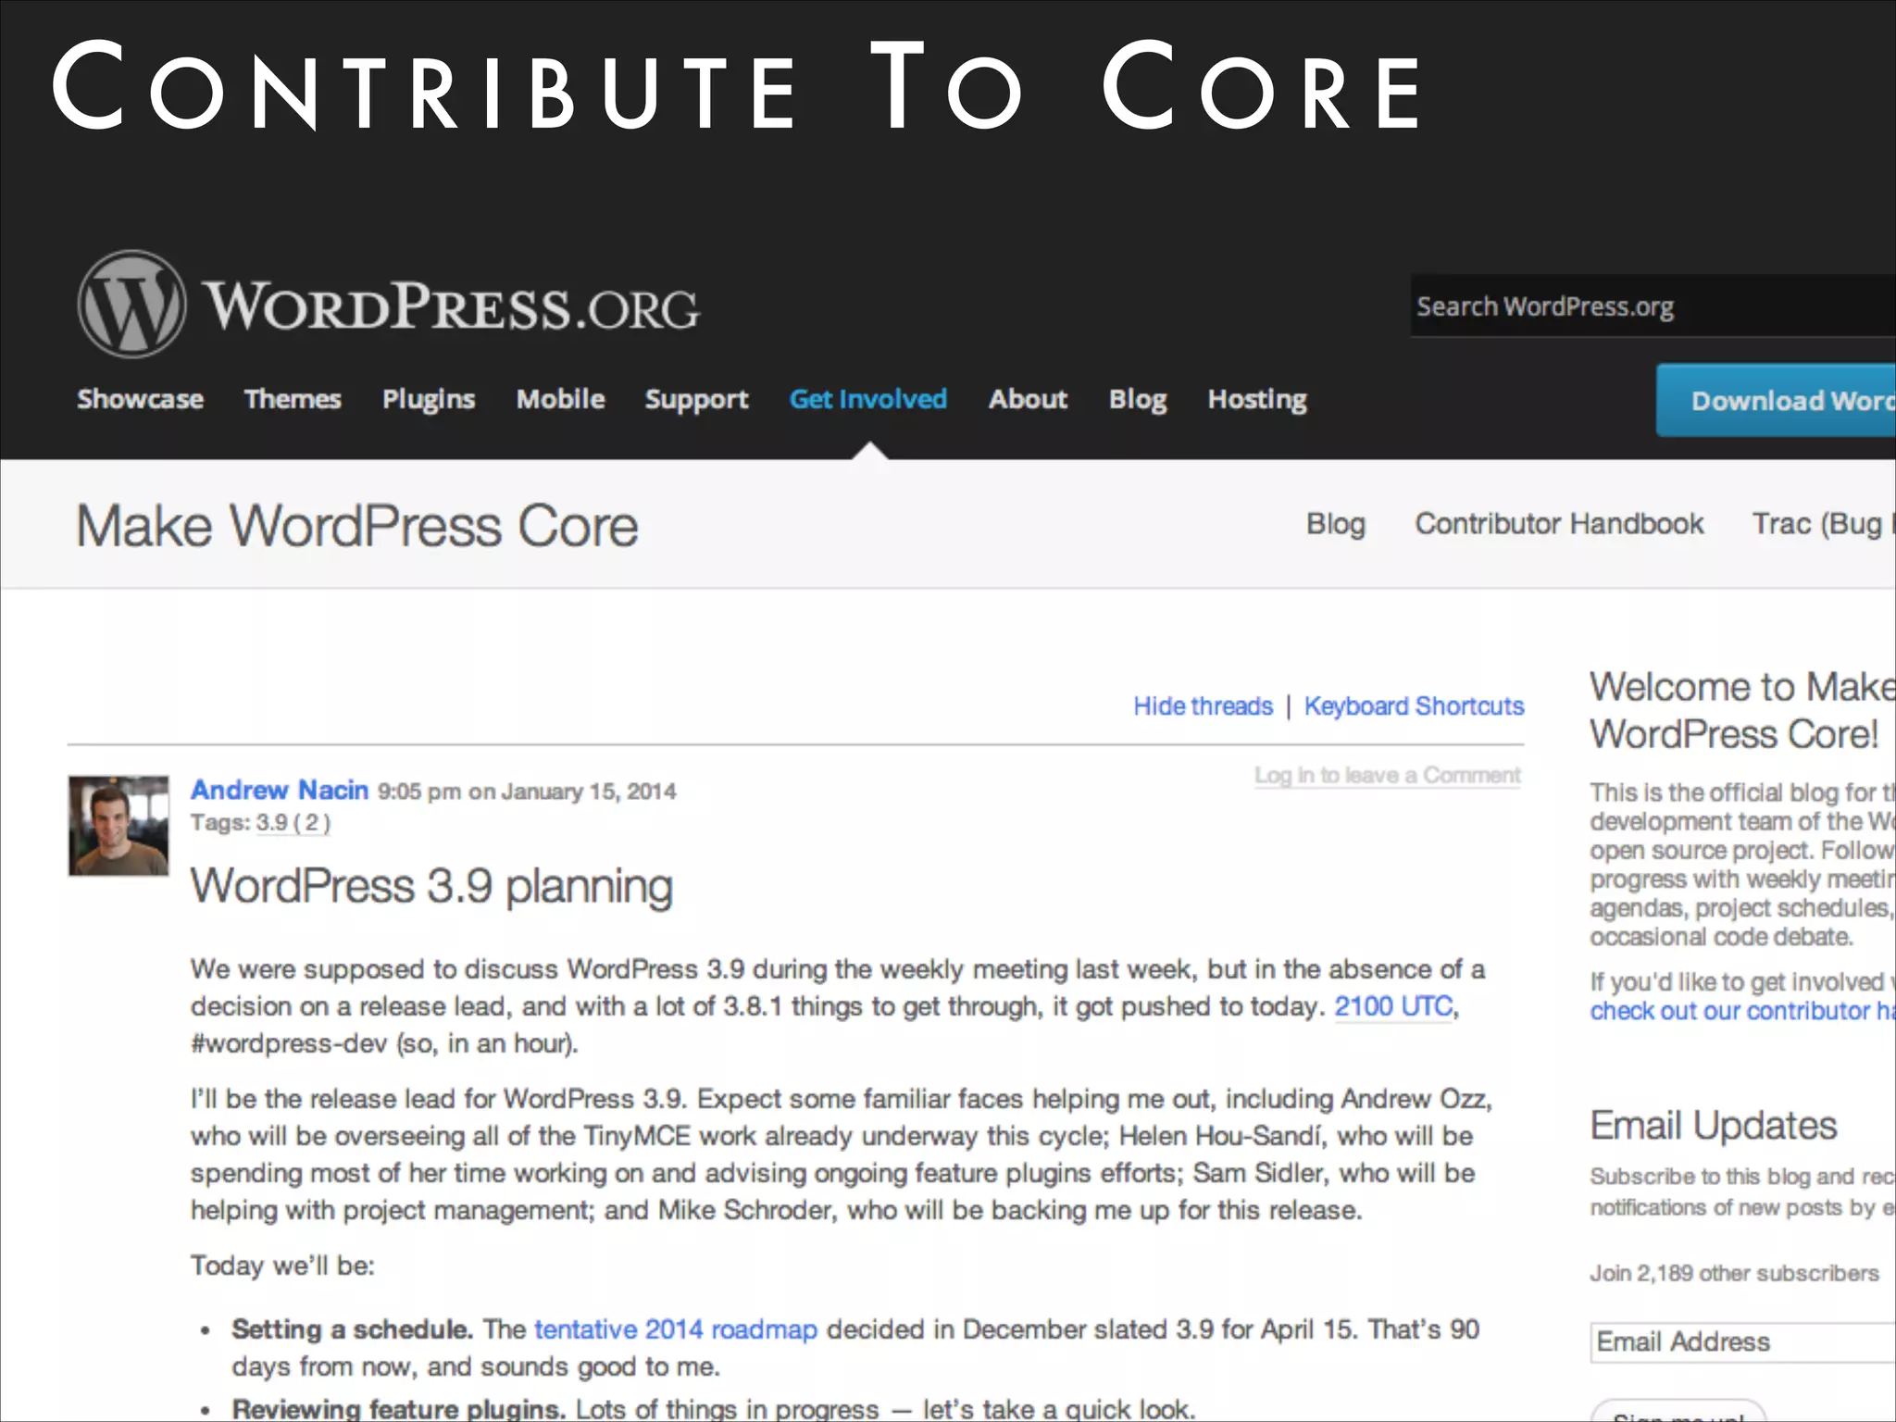Open the WordPress 3.9 planning post title

(431, 886)
